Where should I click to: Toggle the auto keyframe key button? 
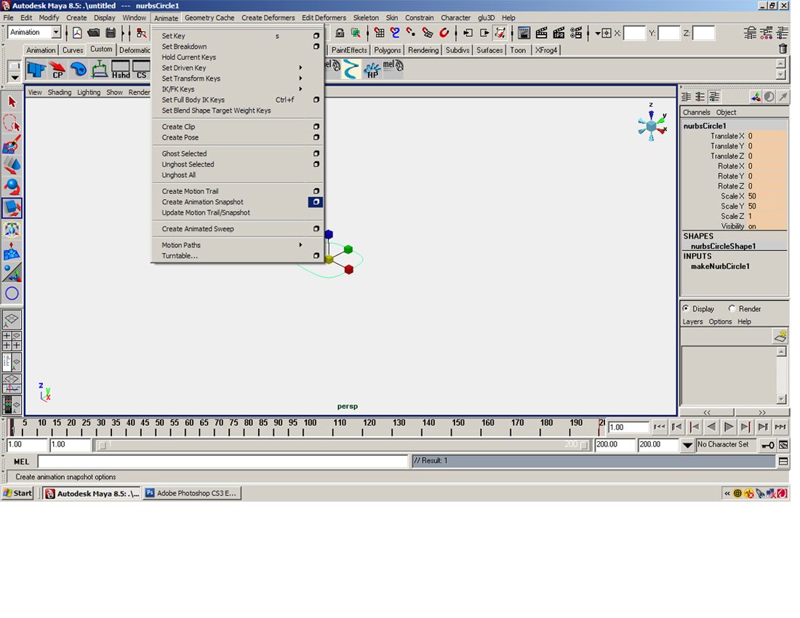tap(767, 445)
